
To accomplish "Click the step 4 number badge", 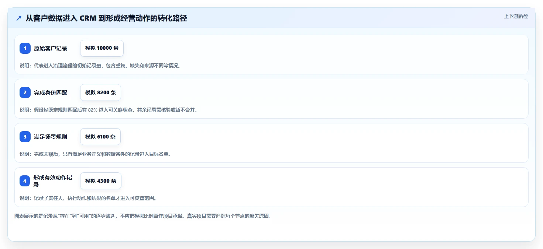I will pyautogui.click(x=25, y=181).
